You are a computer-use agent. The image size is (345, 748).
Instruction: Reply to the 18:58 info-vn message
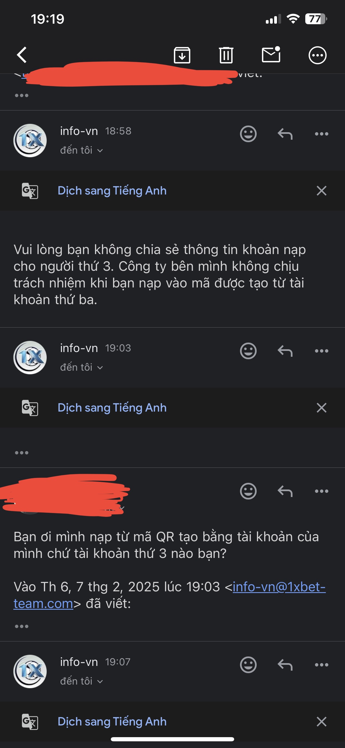pyautogui.click(x=285, y=134)
